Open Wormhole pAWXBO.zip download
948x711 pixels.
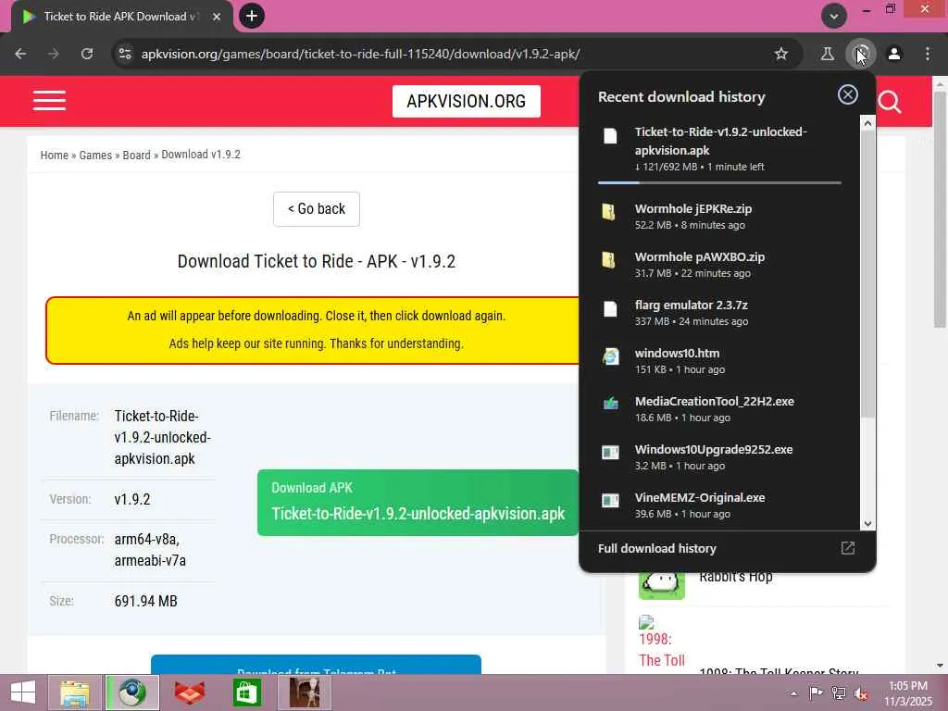click(x=719, y=264)
